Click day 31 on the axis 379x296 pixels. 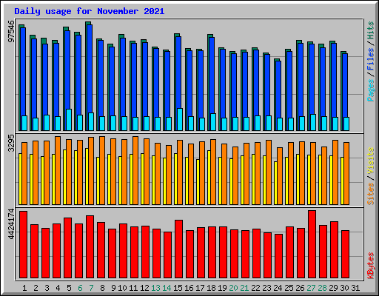point(355,288)
